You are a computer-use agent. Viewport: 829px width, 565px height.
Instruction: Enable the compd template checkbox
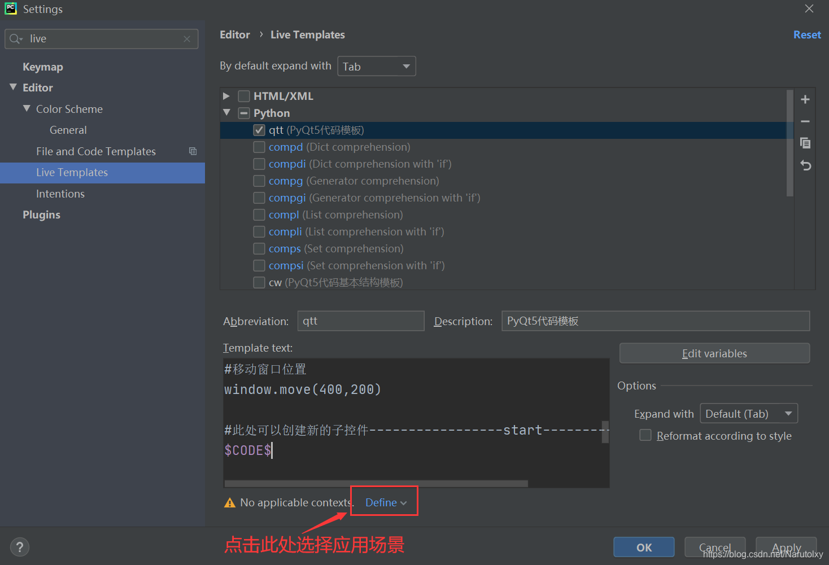(x=259, y=147)
